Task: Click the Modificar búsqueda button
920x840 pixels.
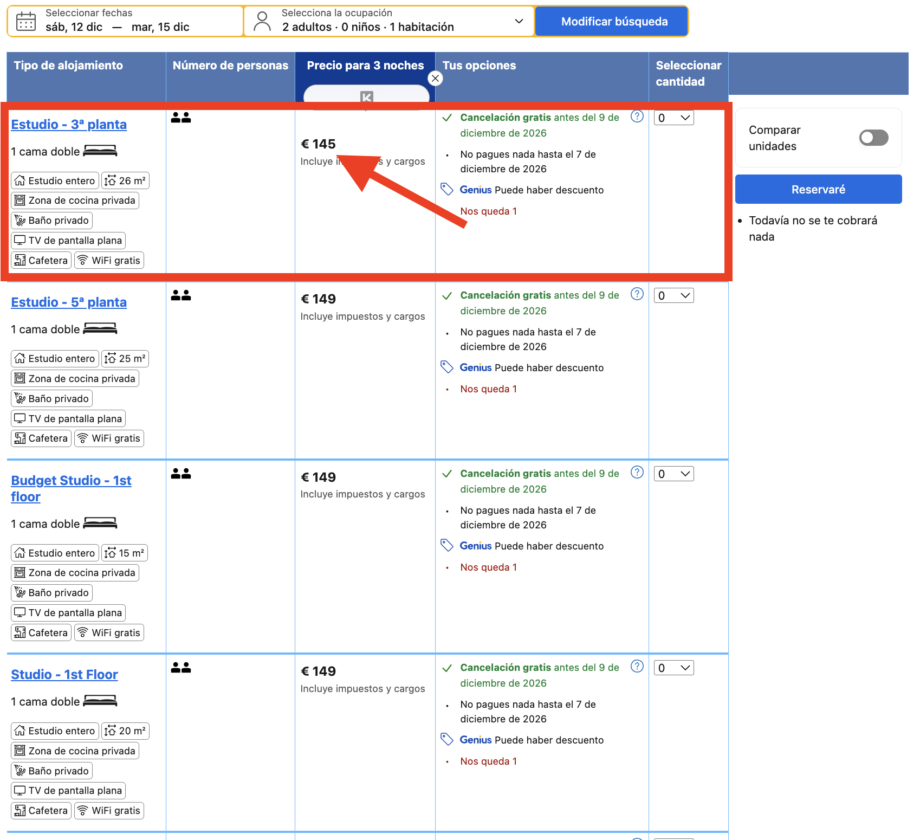Action: (612, 22)
